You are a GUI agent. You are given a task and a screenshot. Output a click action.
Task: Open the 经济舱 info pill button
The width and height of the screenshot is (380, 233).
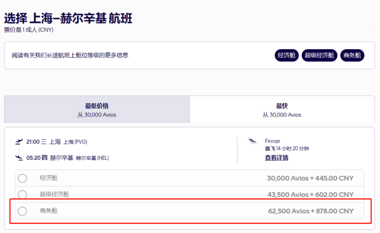pos(286,55)
